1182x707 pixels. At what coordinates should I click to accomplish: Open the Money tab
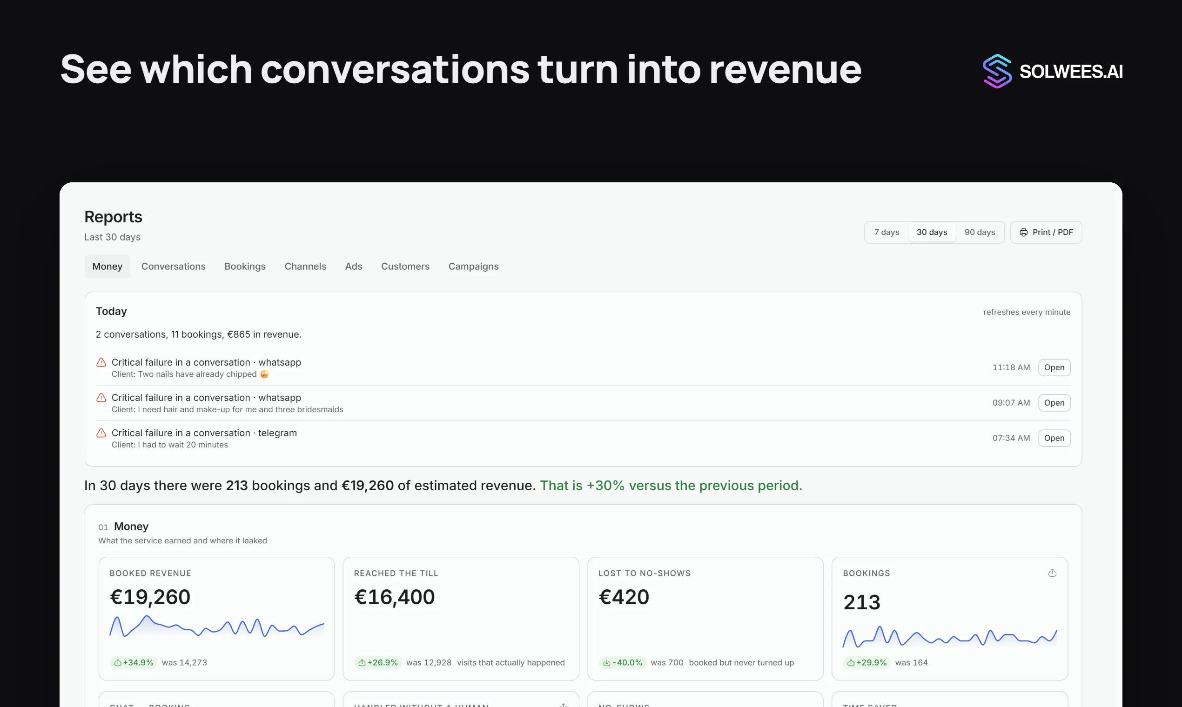[x=107, y=267]
